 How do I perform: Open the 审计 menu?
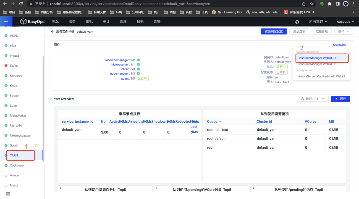pos(106,22)
